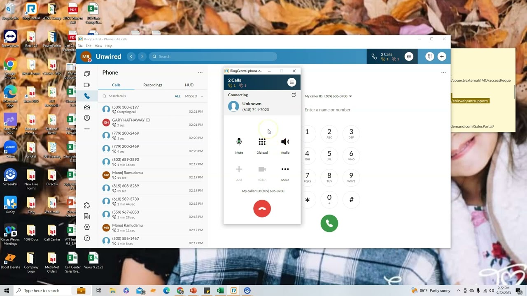Open the More options in the call window
527x296 pixels.
pos(285,173)
